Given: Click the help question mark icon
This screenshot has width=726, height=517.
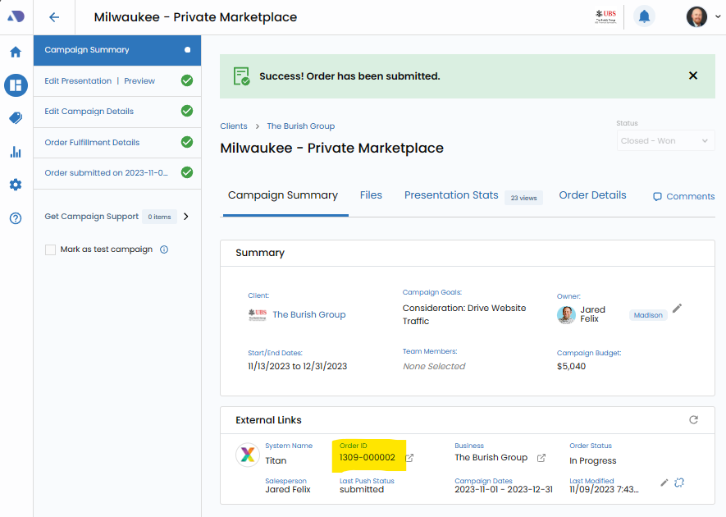Looking at the screenshot, I should click(x=16, y=218).
